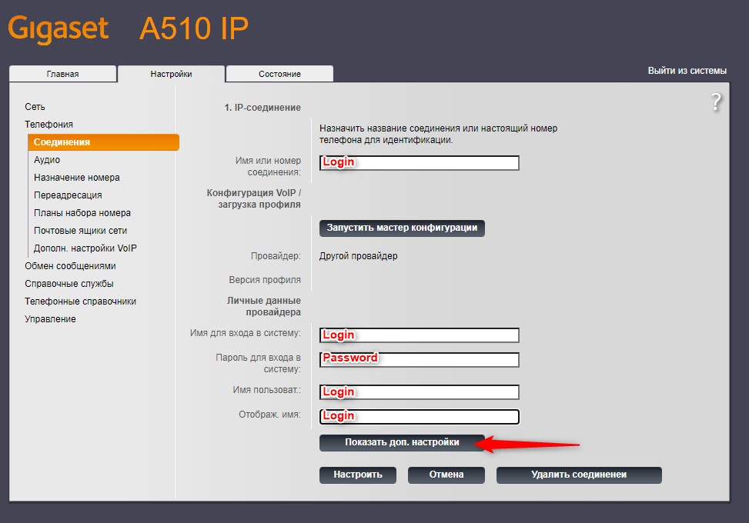Select Соединения sidebar item
The height and width of the screenshot is (523, 749).
click(x=104, y=142)
